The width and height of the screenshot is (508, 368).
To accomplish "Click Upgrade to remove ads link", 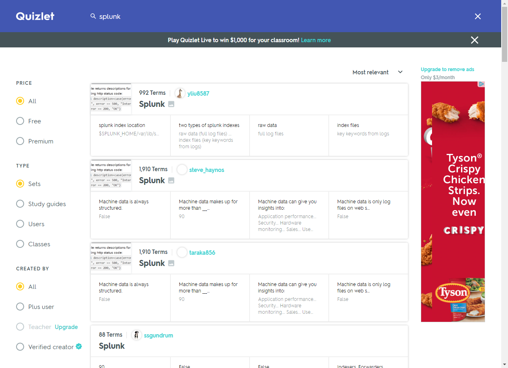I will [x=447, y=70].
